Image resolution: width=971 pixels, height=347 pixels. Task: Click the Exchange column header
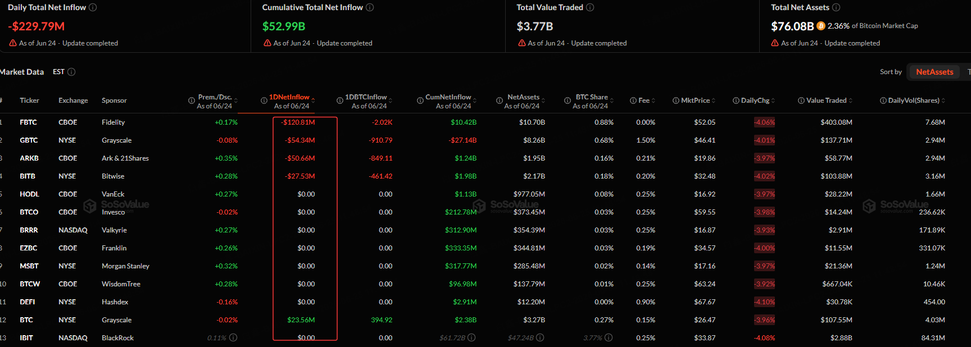[73, 101]
